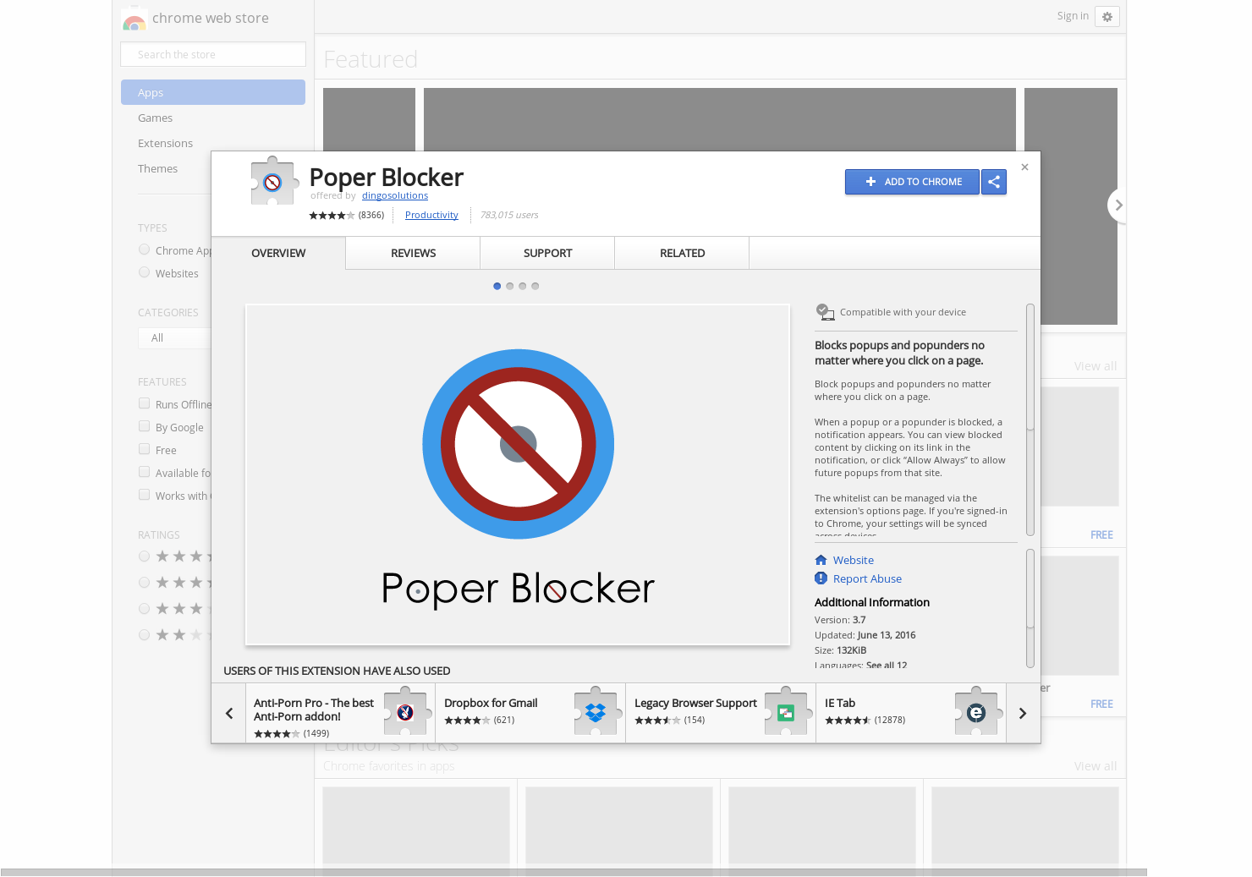Select the second screenshot carousel dot

point(509,286)
